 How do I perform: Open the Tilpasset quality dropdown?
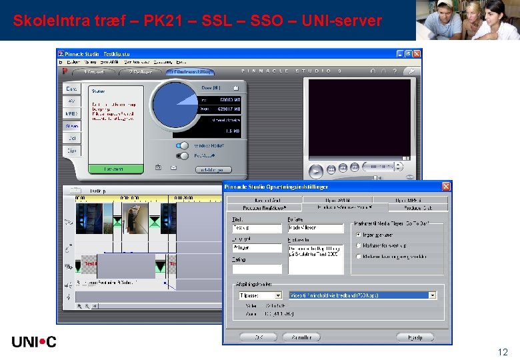pyautogui.click(x=278, y=295)
